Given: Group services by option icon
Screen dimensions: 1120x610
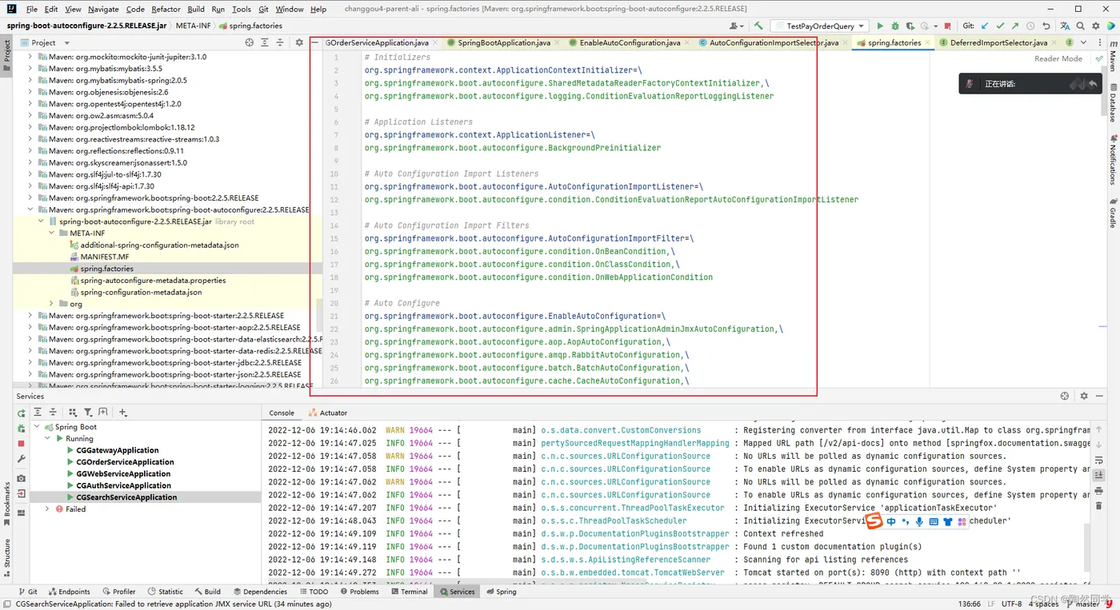Looking at the screenshot, I should pos(73,413).
